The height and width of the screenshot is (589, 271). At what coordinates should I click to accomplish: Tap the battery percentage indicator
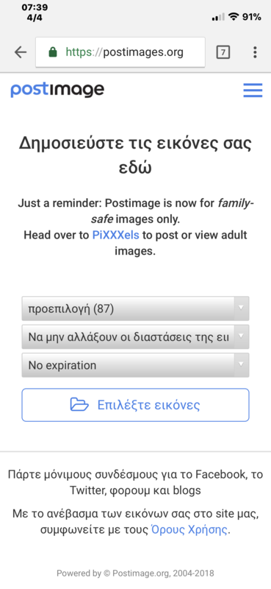[x=251, y=17]
